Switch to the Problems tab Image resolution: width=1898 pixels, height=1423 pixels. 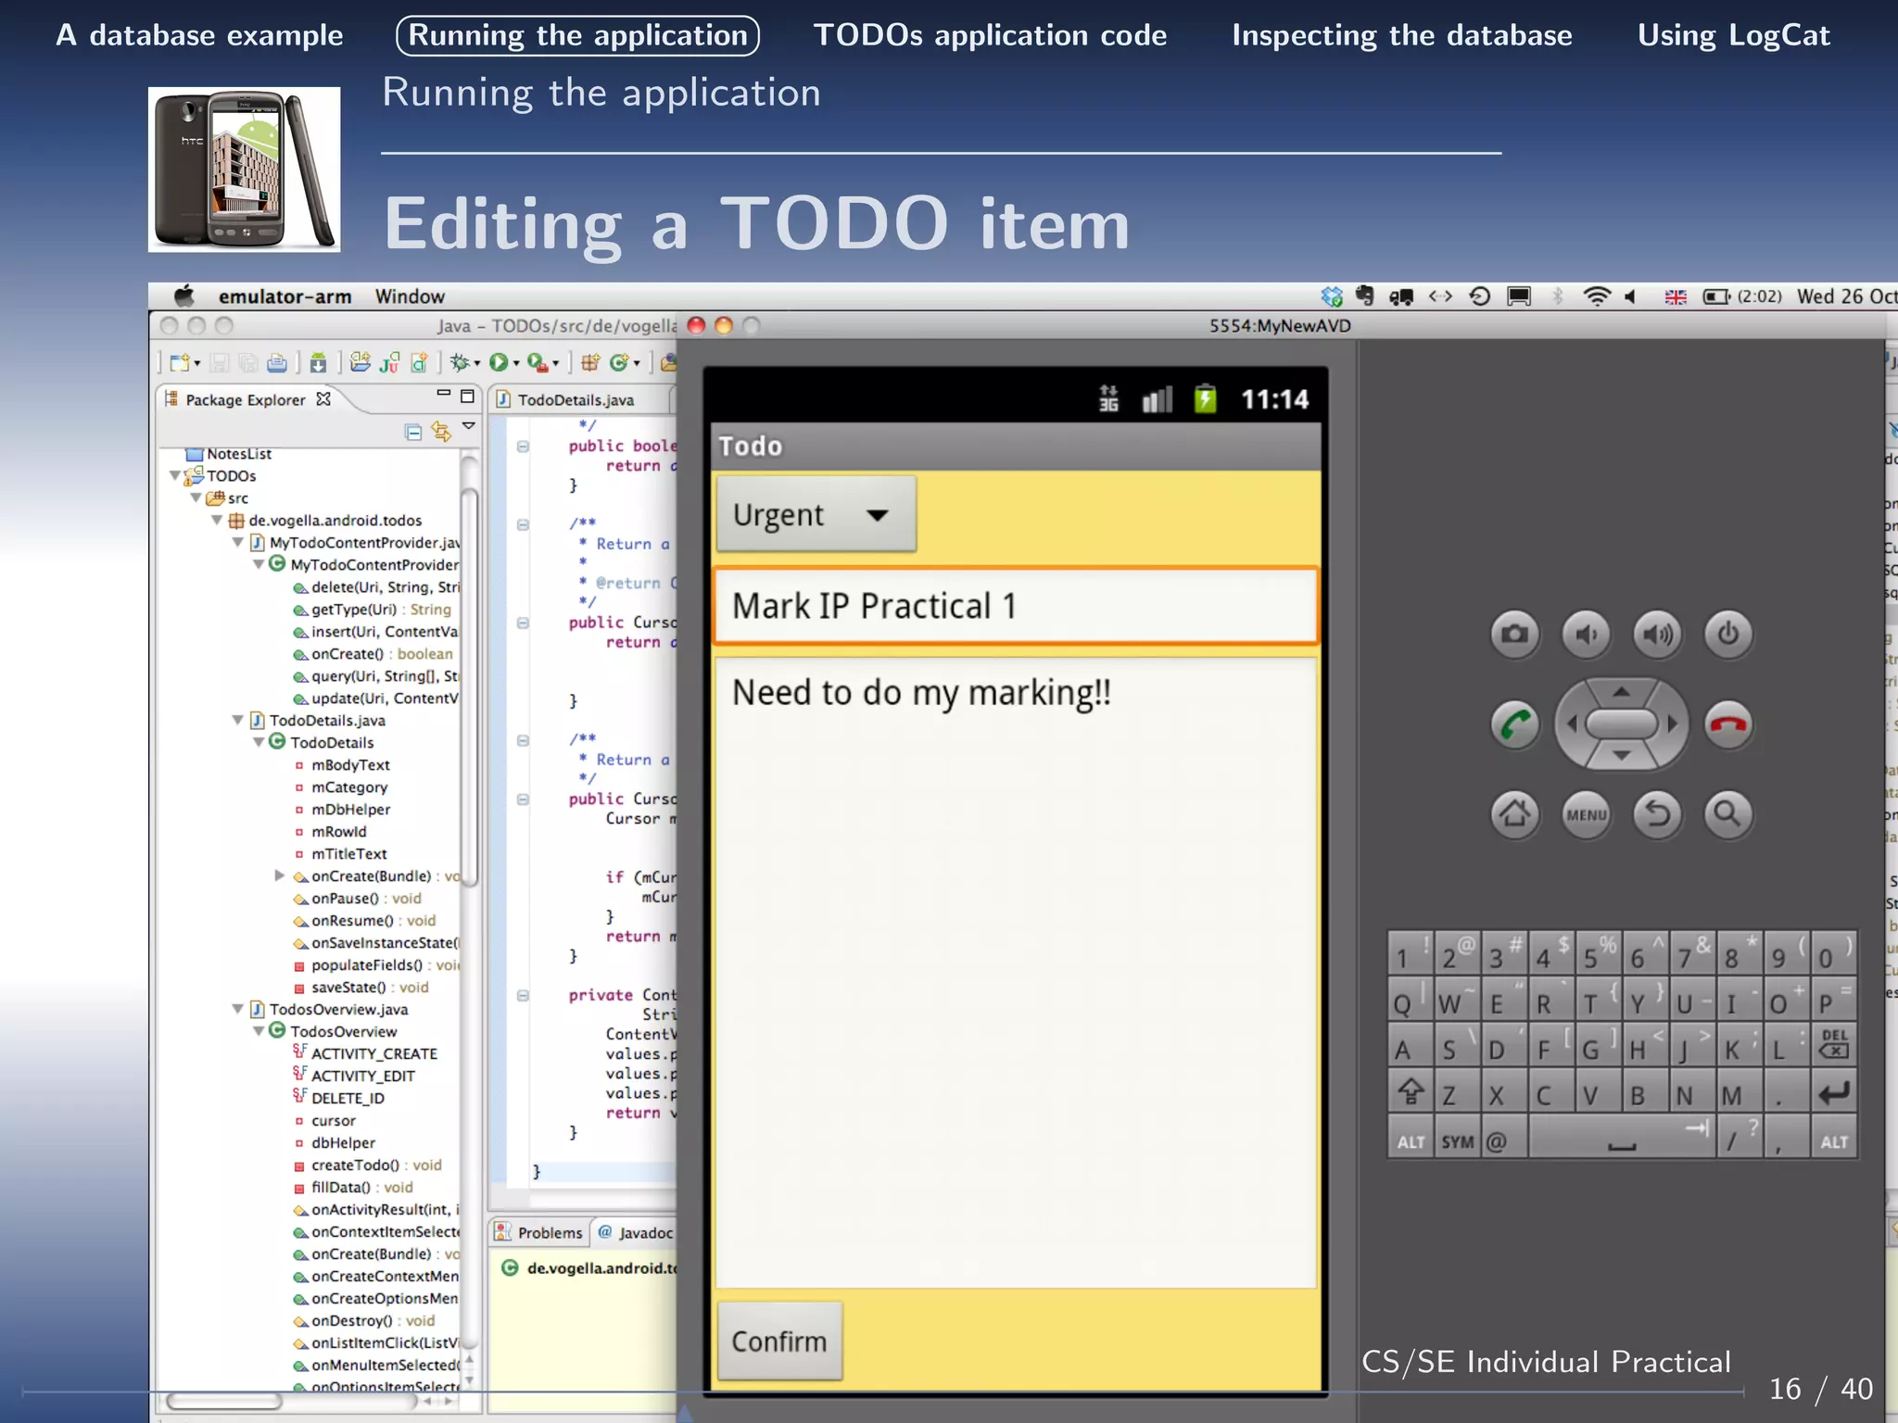(539, 1232)
